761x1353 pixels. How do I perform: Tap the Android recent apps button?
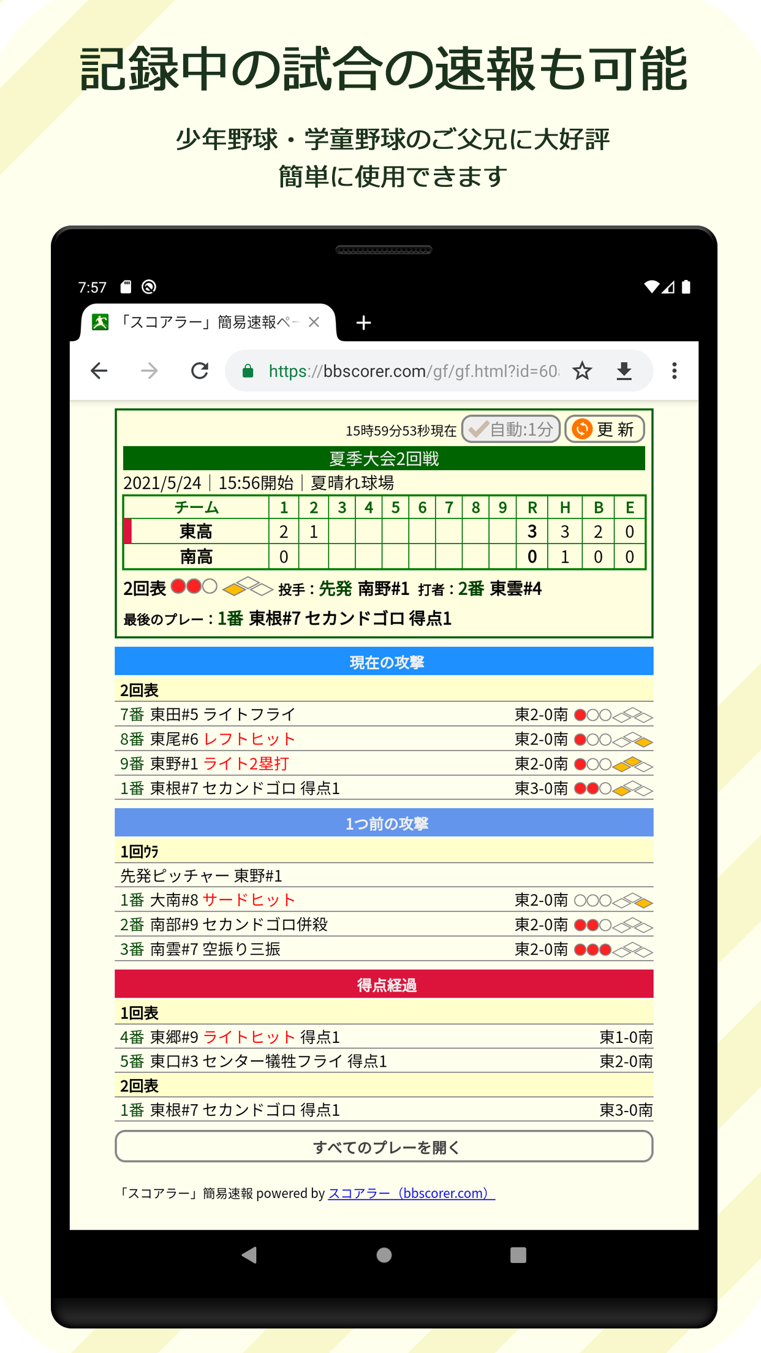518,1255
